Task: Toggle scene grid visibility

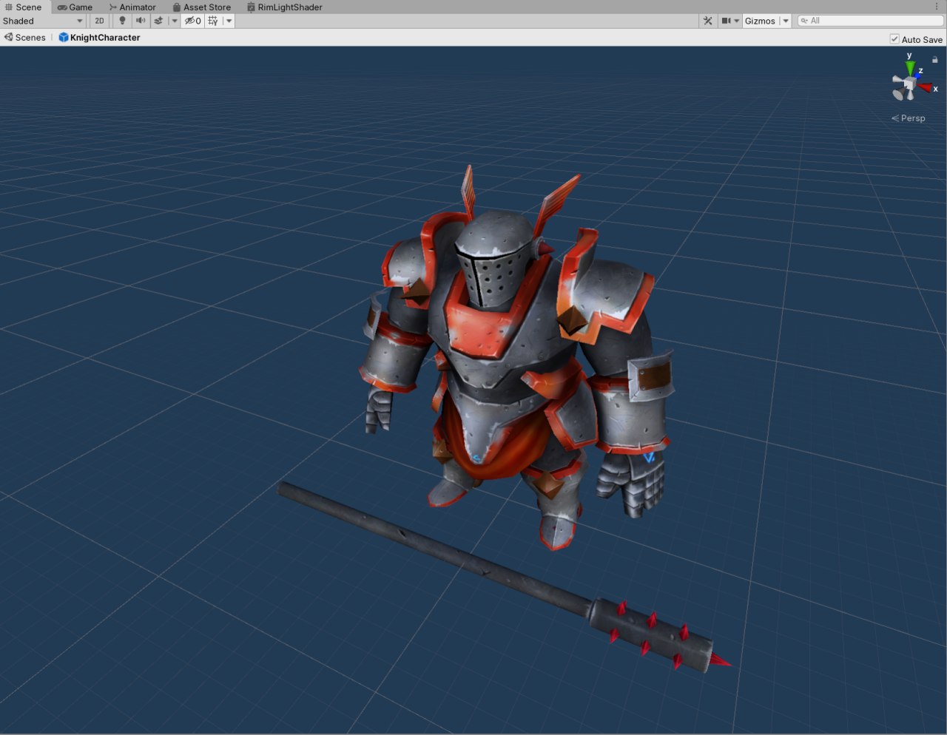Action: pos(213,21)
